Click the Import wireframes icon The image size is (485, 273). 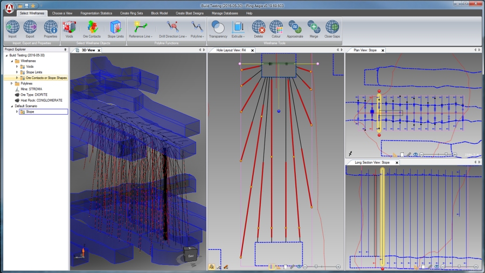(12, 27)
